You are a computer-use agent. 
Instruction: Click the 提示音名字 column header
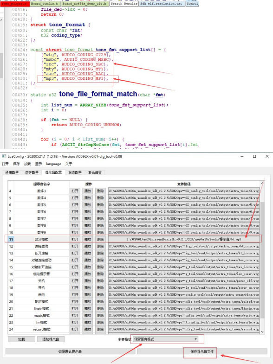(42, 184)
